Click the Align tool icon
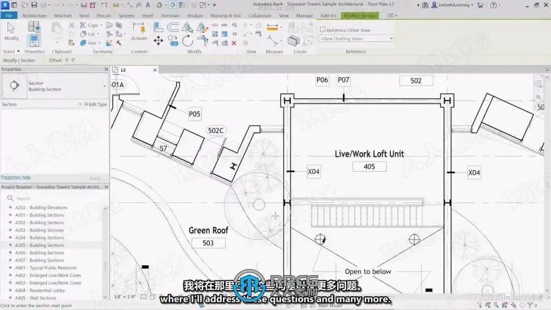 tap(159, 27)
